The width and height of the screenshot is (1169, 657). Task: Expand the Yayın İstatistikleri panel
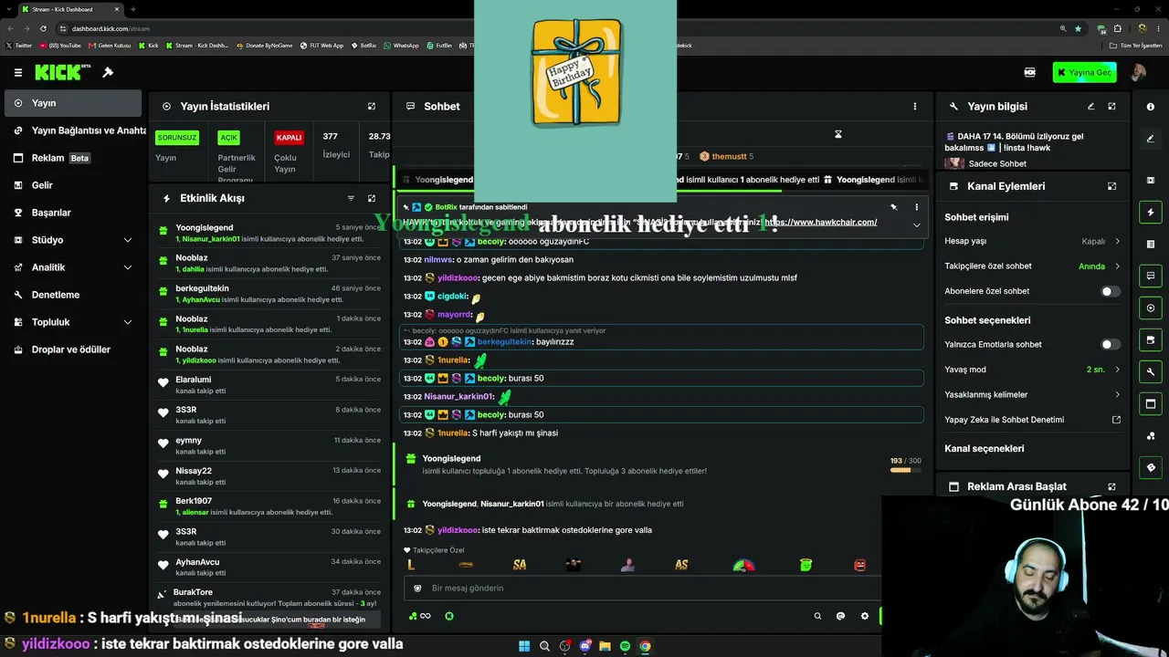[x=372, y=106]
